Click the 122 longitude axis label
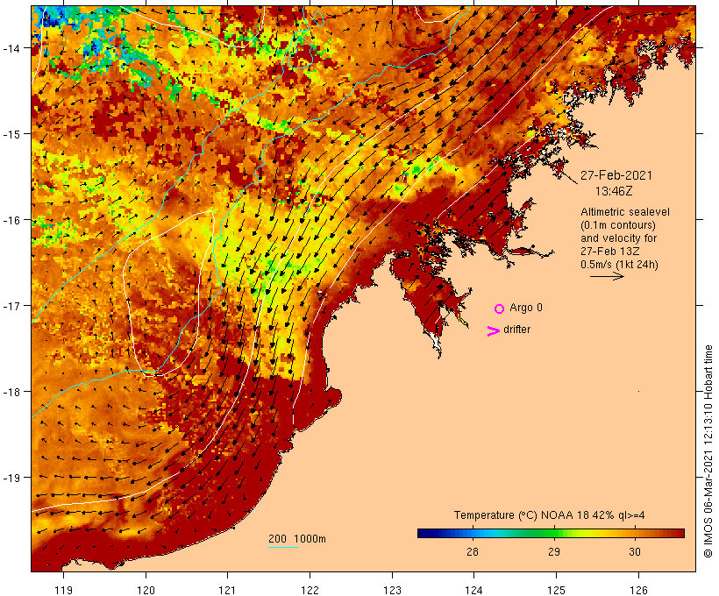Viewport: 719px width, 596px height. coord(310,590)
